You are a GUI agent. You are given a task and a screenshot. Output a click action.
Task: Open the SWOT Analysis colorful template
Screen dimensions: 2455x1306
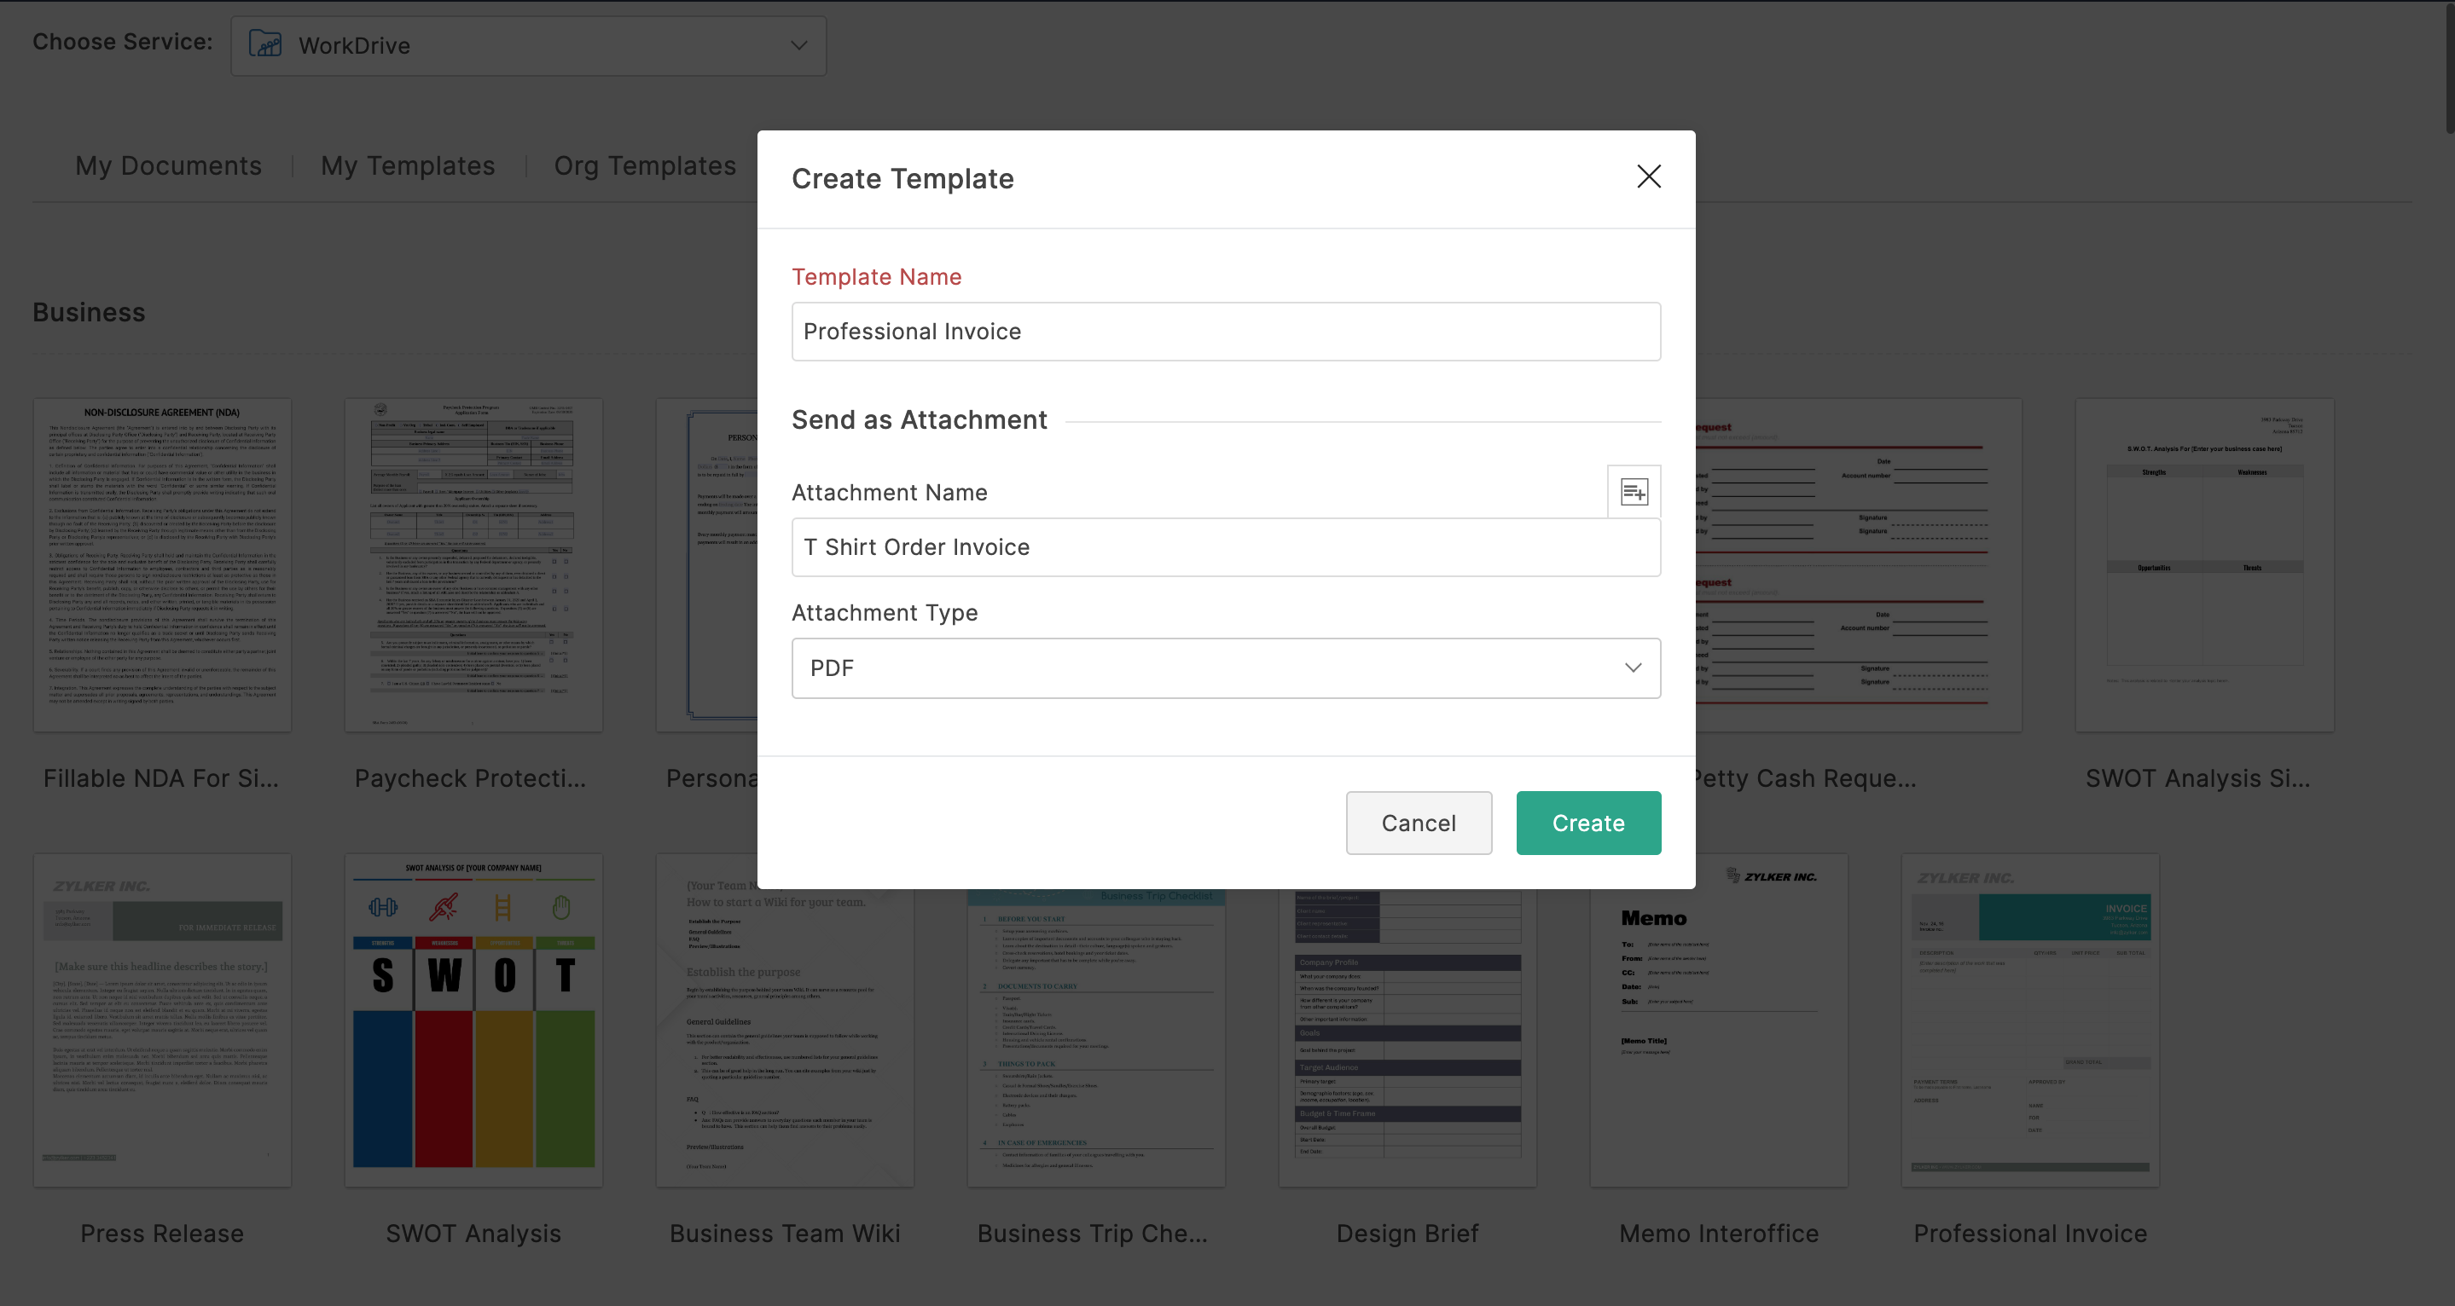point(473,1020)
